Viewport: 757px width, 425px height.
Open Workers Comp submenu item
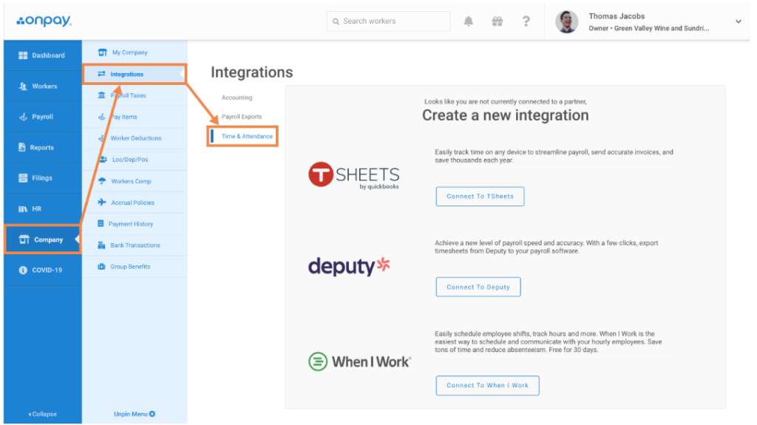[135, 181]
